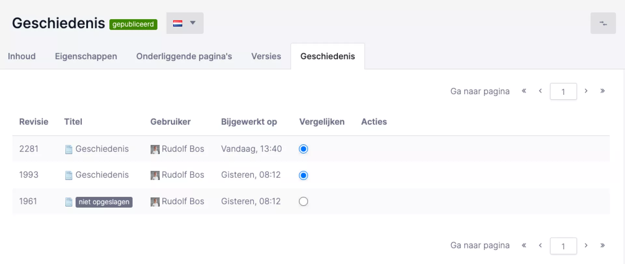Select compare radio for revision 1993
This screenshot has width=625, height=264.
click(x=303, y=175)
